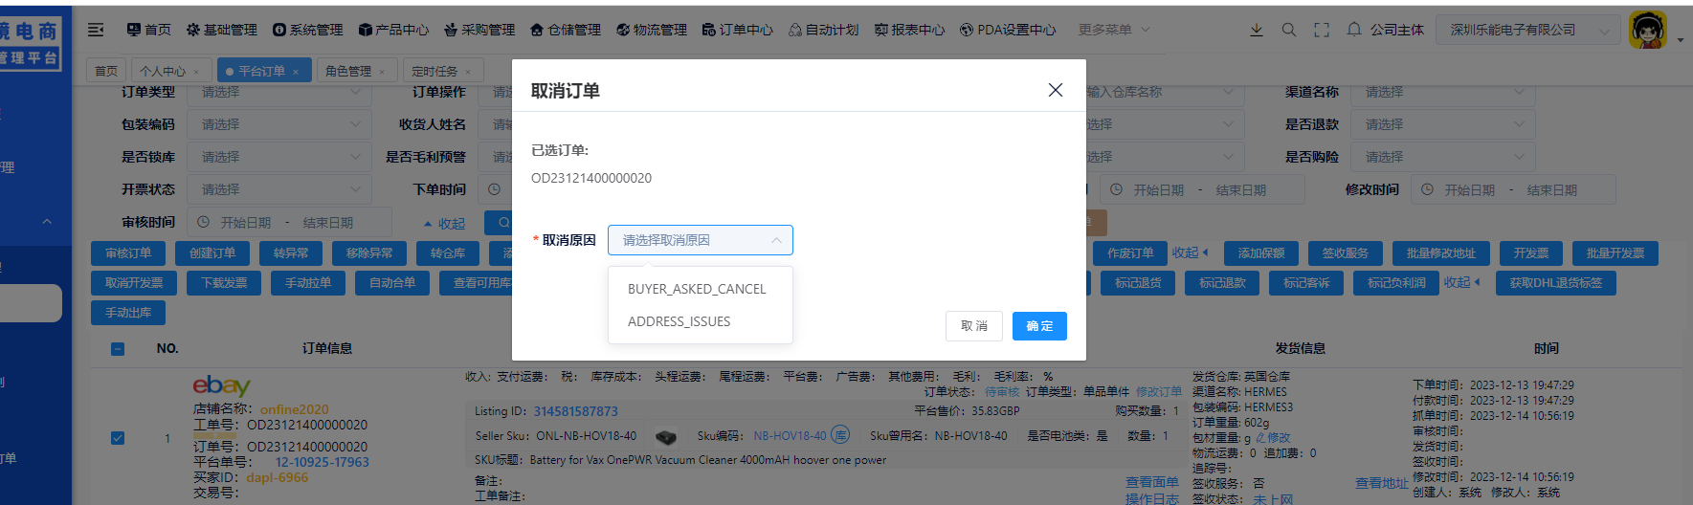Screen dimensions: 1693x505
Task: Click 转异常 button
Action: coord(291,253)
